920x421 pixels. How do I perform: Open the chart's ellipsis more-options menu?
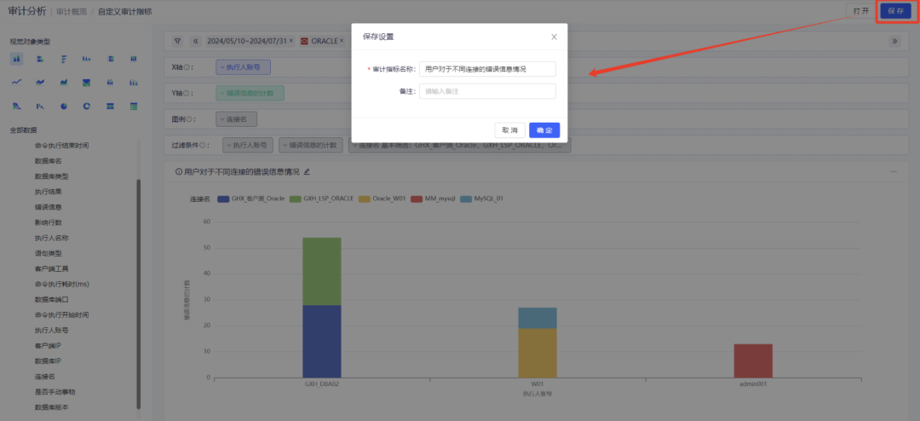pyautogui.click(x=894, y=172)
